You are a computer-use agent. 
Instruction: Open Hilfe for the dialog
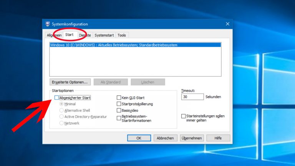pyautogui.click(x=218, y=138)
